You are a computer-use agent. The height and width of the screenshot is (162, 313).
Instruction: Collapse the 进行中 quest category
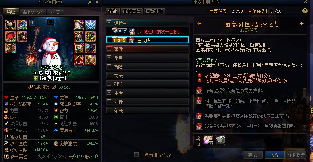[x=109, y=23]
